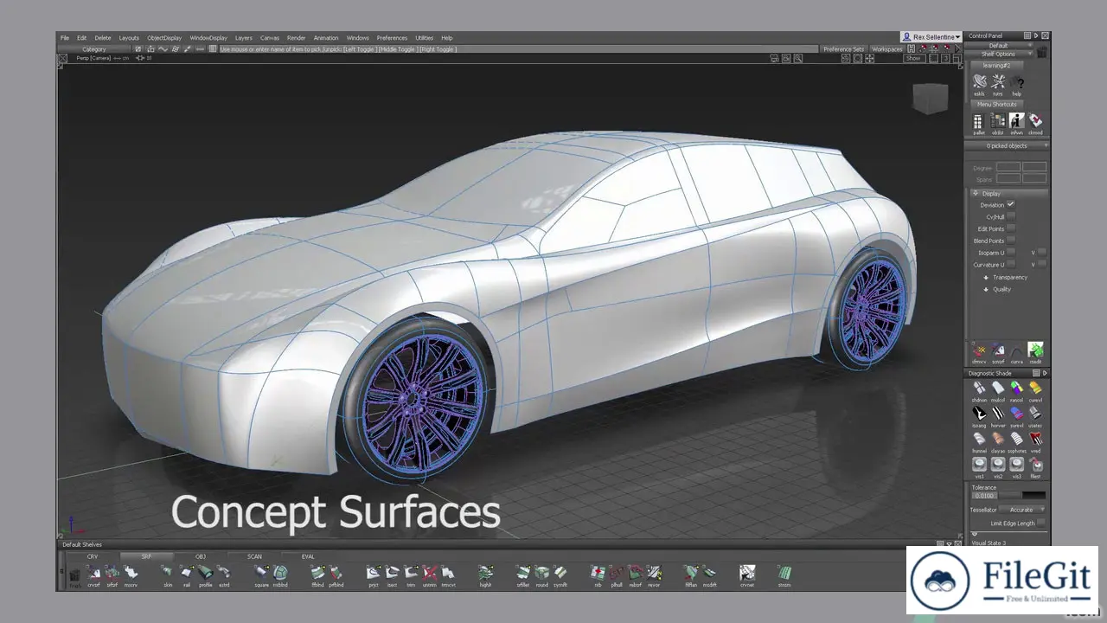Open the oblst object lister shortcut
Screen dimensions: 1107x623
(998, 124)
